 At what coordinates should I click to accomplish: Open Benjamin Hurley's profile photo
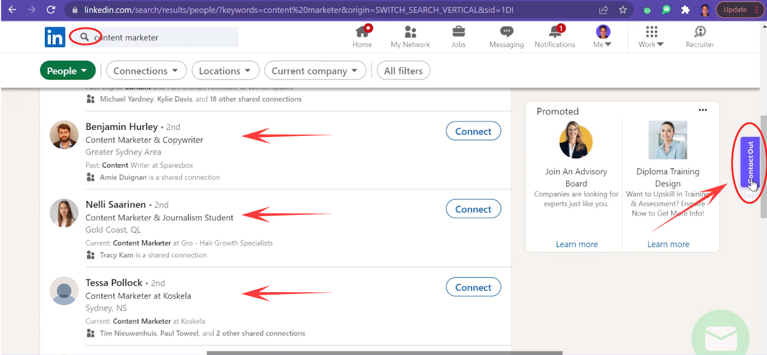pyautogui.click(x=64, y=135)
